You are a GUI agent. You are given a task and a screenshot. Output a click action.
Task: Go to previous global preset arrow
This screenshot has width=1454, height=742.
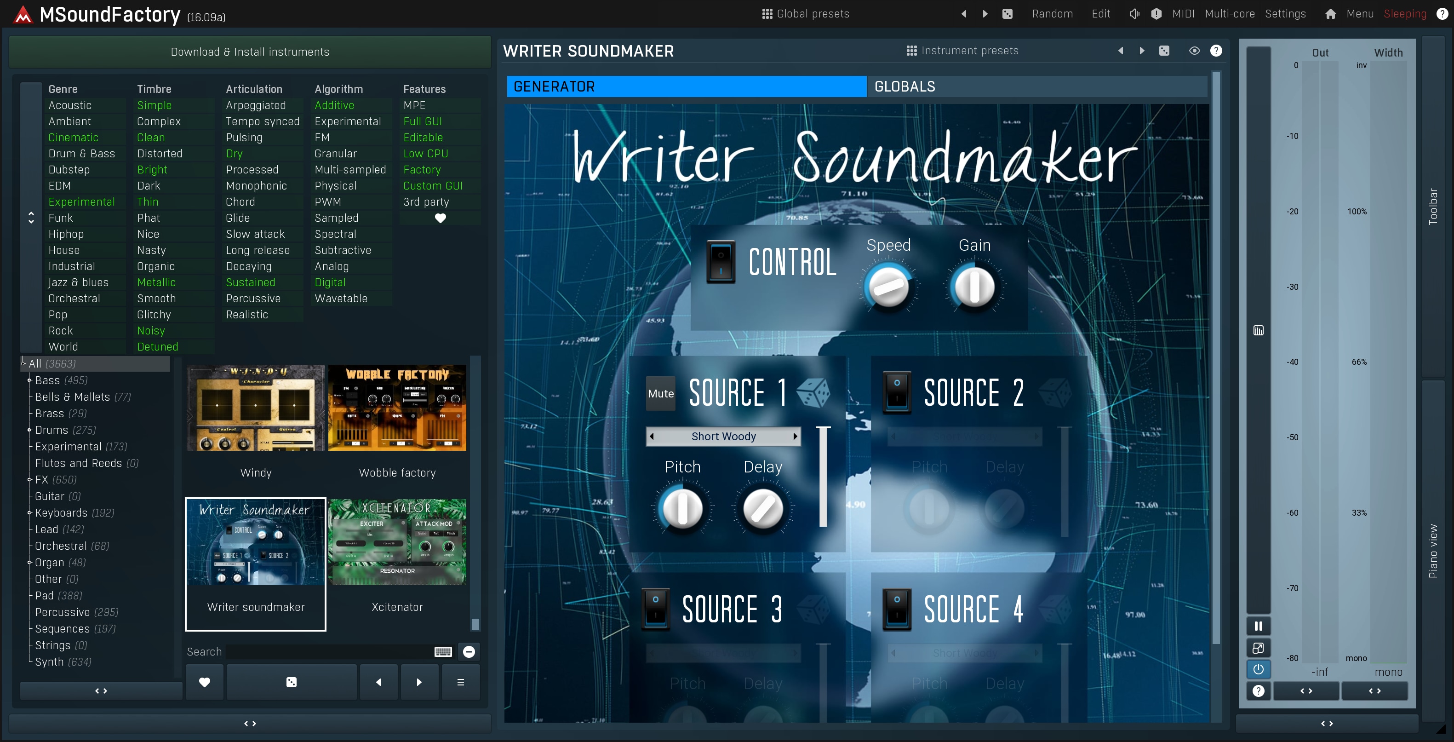click(x=963, y=13)
